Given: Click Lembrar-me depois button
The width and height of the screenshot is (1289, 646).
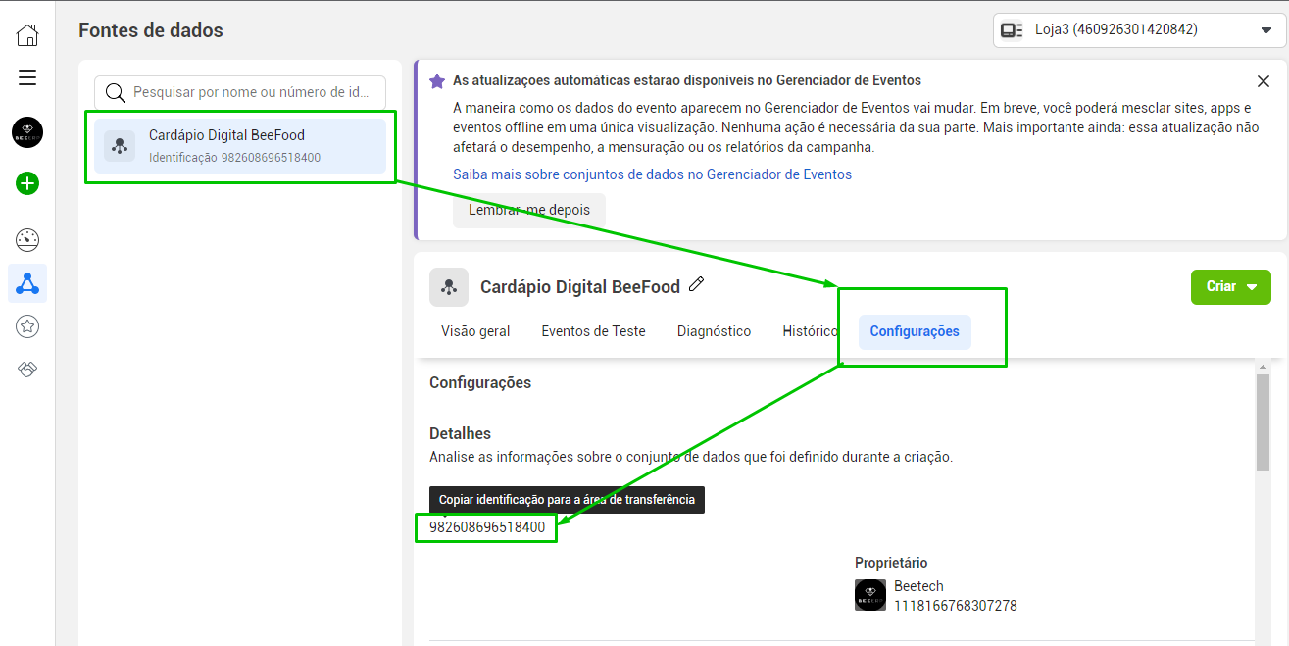Looking at the screenshot, I should click(x=529, y=210).
